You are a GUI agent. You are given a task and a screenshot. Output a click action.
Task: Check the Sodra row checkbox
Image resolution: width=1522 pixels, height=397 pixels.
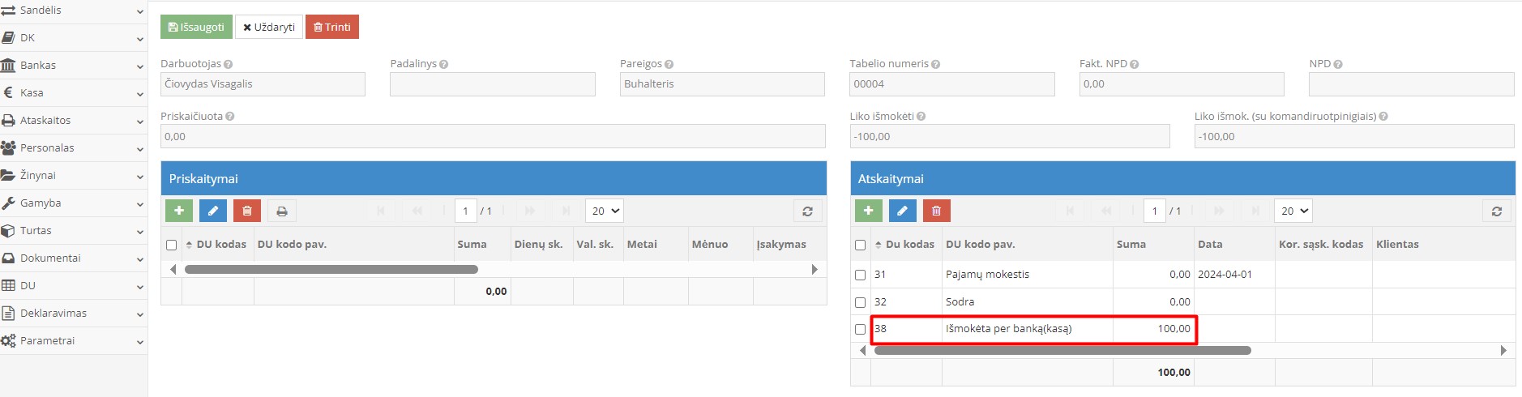click(x=860, y=302)
